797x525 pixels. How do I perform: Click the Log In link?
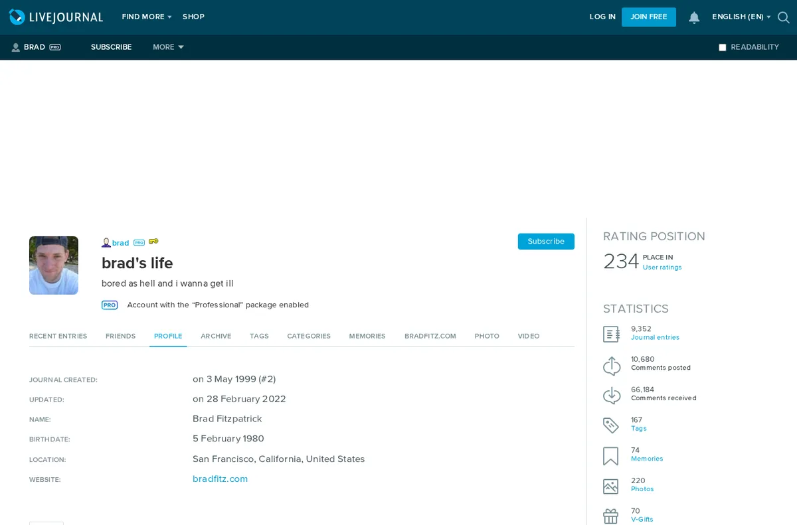click(x=602, y=17)
